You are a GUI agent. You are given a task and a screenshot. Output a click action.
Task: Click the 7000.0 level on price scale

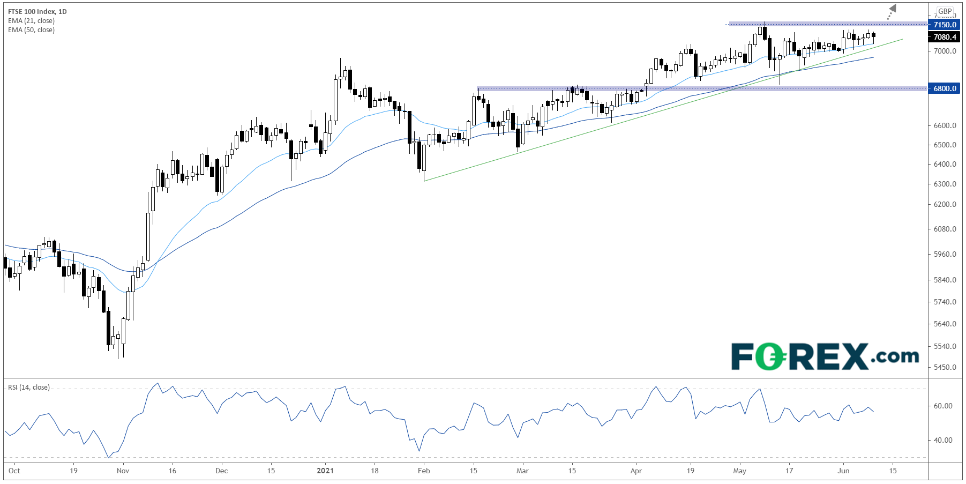coord(945,51)
